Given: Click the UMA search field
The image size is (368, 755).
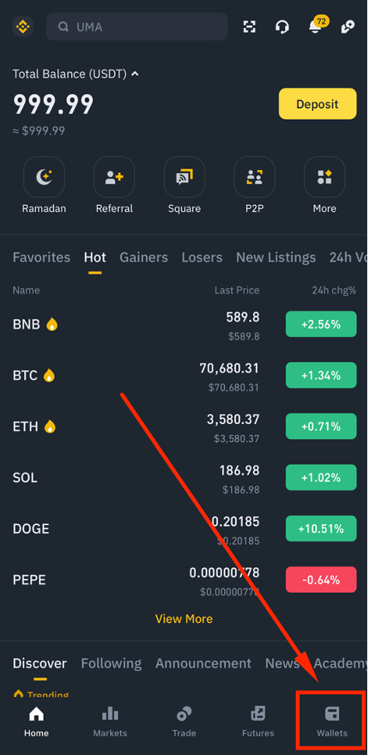Looking at the screenshot, I should pyautogui.click(x=137, y=26).
